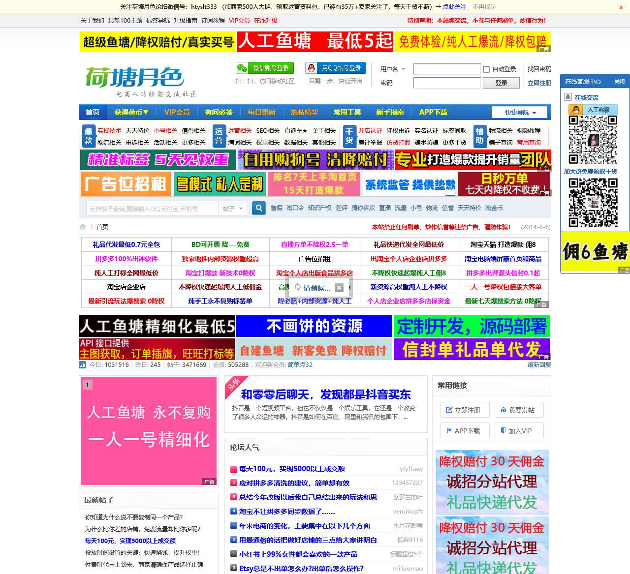The height and width of the screenshot is (574, 630).
Task: Open the 最新100主题 top link
Action: (x=125, y=21)
